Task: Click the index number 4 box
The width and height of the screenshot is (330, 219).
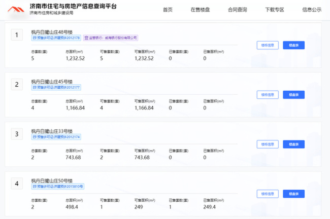Action: coord(17,184)
